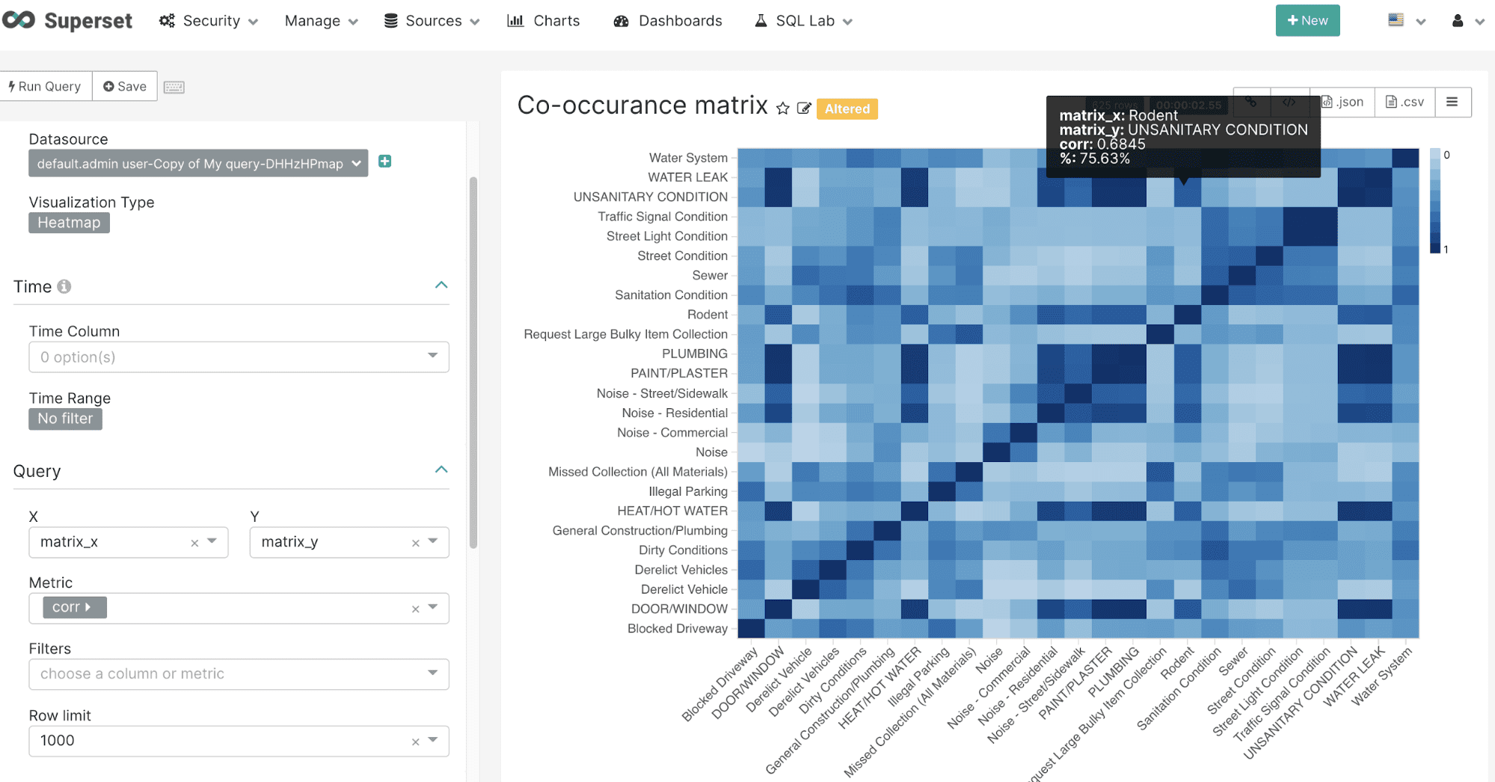This screenshot has height=782, width=1495.
Task: Click the Blocked Driveway y-axis label
Action: (x=678, y=629)
